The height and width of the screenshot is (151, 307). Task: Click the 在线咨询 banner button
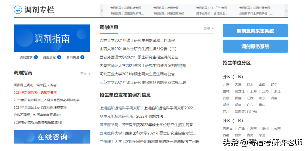pyautogui.click(x=52, y=137)
